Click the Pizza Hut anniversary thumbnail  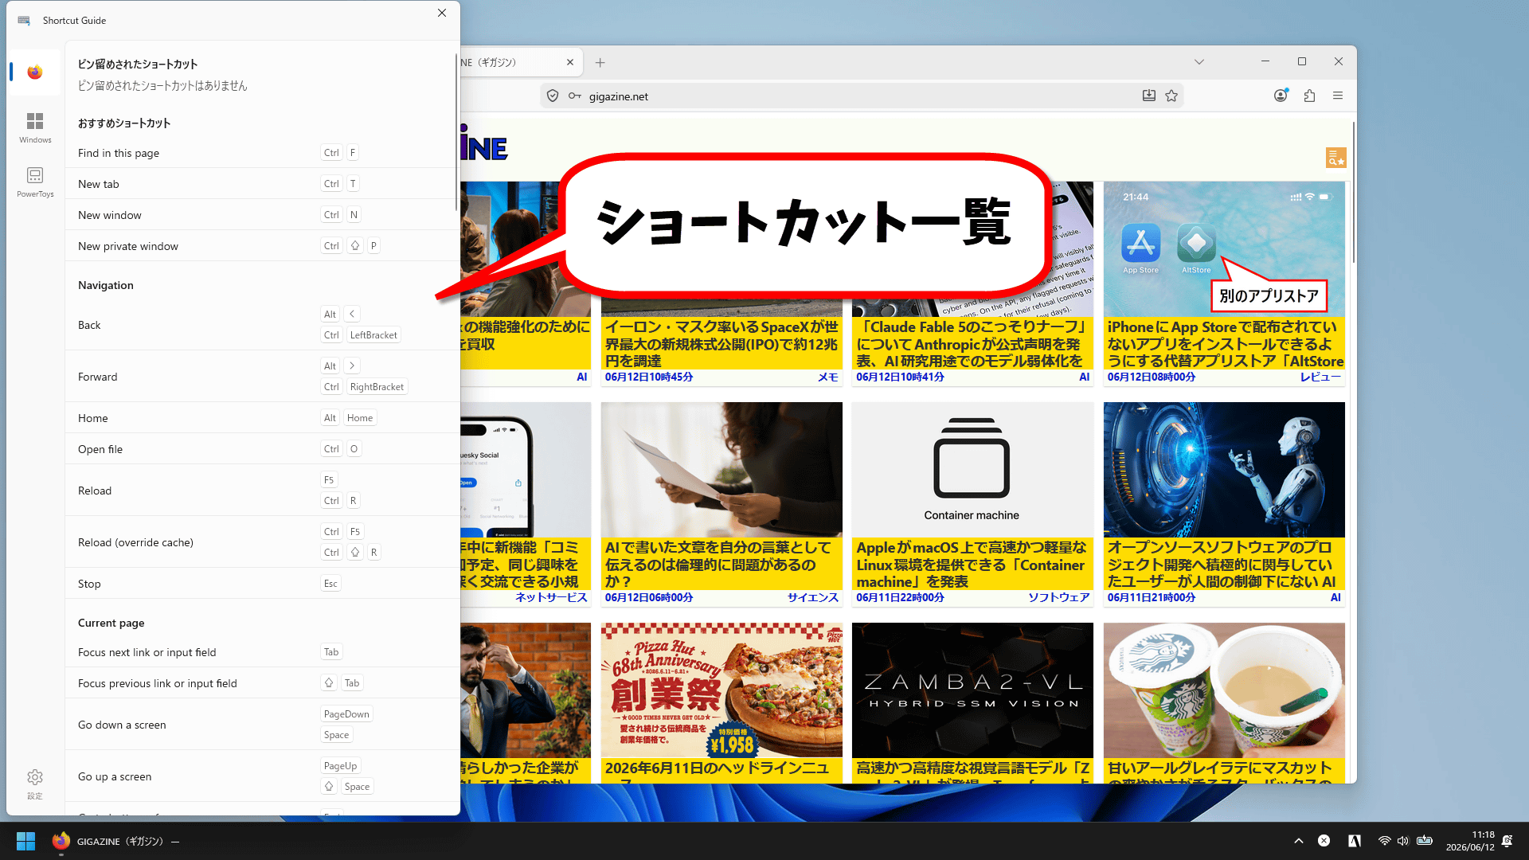[x=721, y=690]
